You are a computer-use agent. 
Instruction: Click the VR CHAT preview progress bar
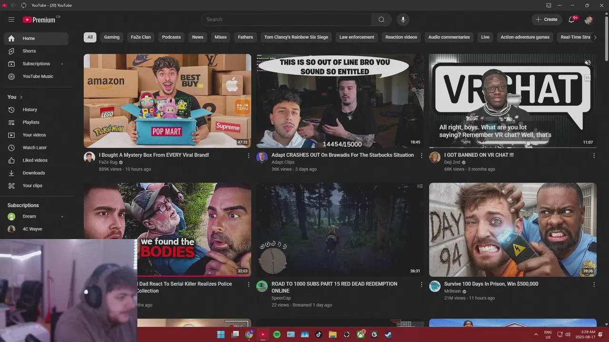coord(513,147)
